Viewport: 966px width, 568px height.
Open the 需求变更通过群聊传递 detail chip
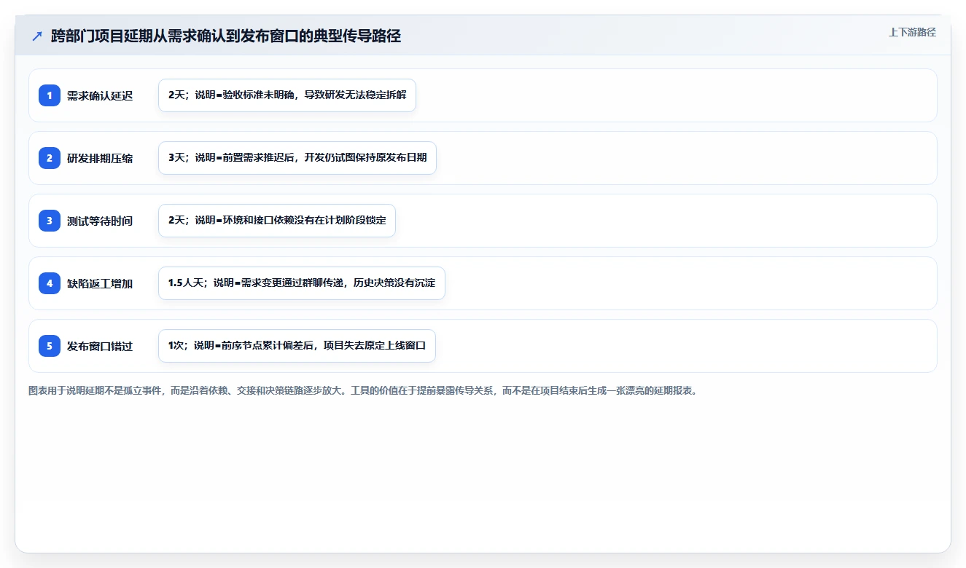(x=302, y=283)
